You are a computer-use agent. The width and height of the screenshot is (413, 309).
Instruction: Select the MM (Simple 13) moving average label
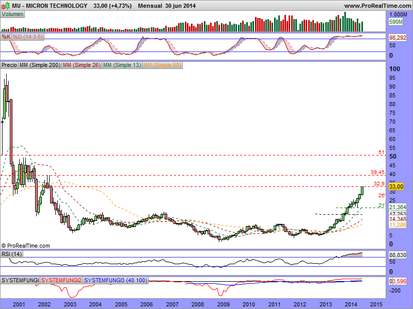click(x=122, y=65)
